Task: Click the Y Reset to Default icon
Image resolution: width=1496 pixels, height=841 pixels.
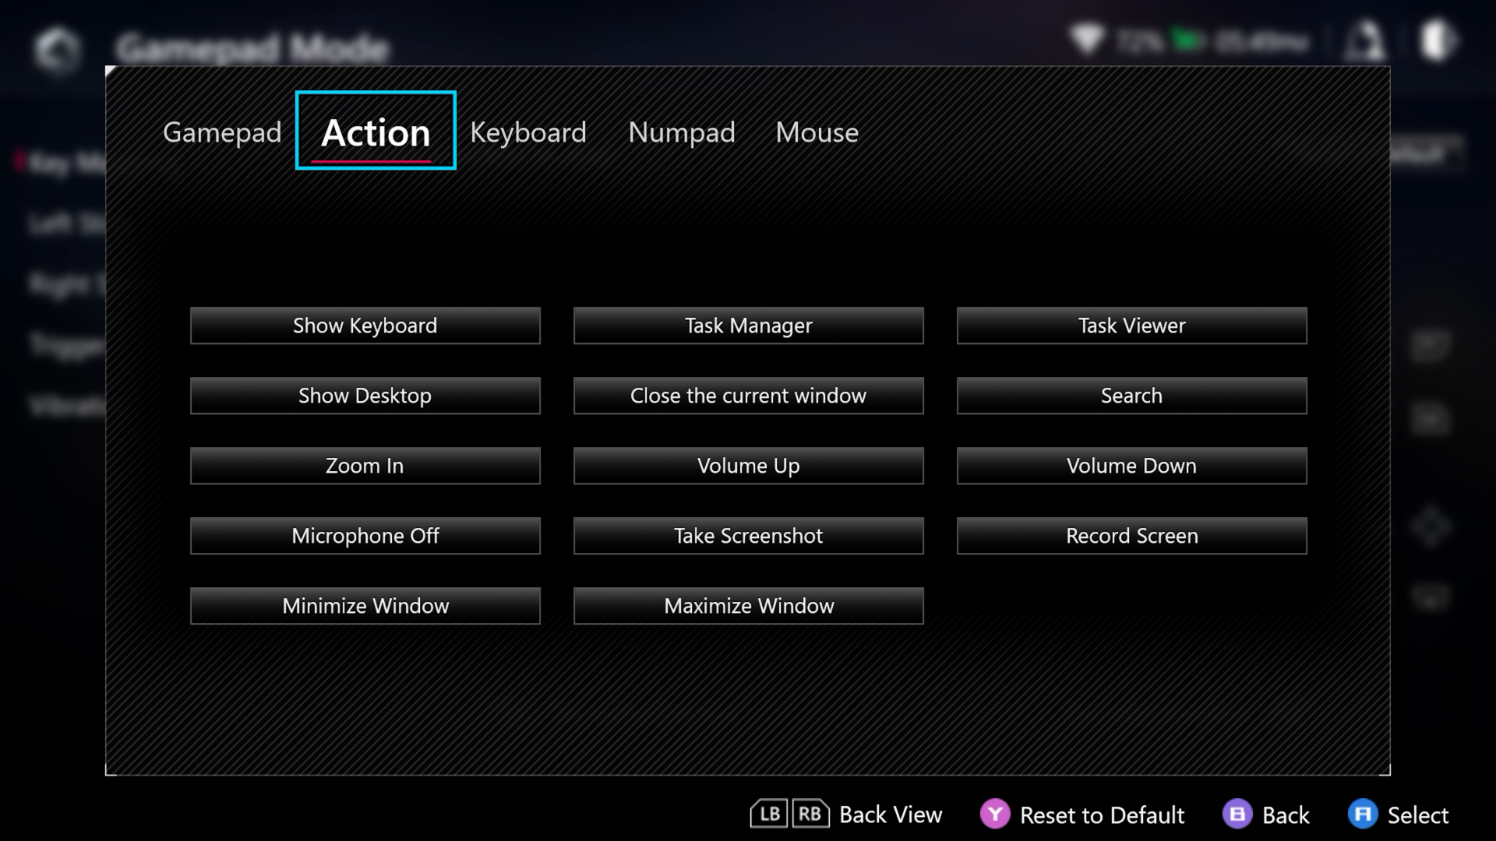Action: [994, 815]
